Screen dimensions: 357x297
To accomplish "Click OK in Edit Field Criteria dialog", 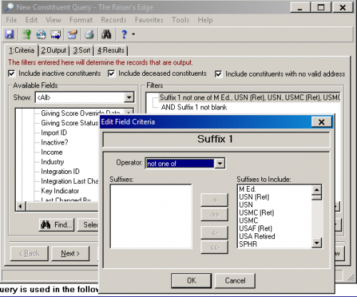I will [x=191, y=281].
